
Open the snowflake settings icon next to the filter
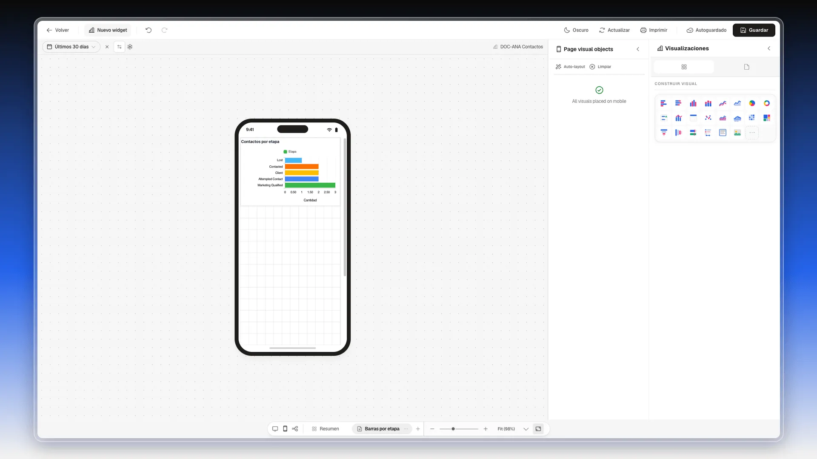[130, 47]
